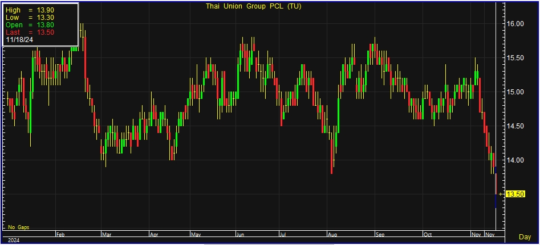Image resolution: width=540 pixels, height=245 pixels.
Task: Toggle the No Gaps setting label
Action: pos(19,227)
